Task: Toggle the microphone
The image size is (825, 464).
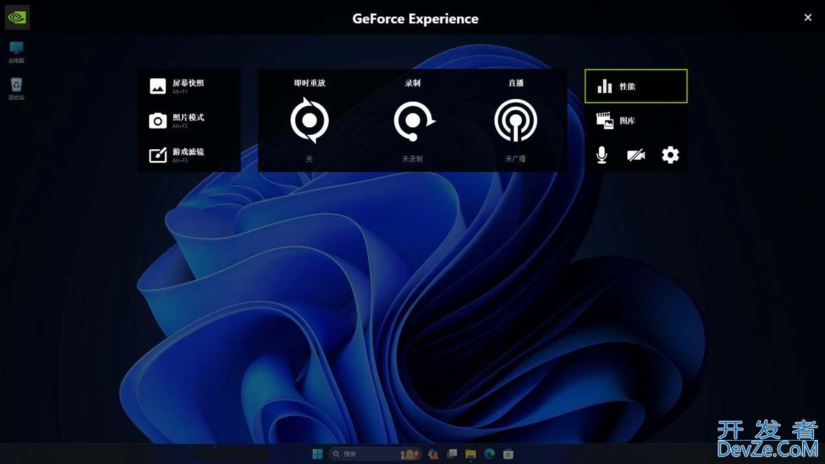Action: click(x=602, y=155)
